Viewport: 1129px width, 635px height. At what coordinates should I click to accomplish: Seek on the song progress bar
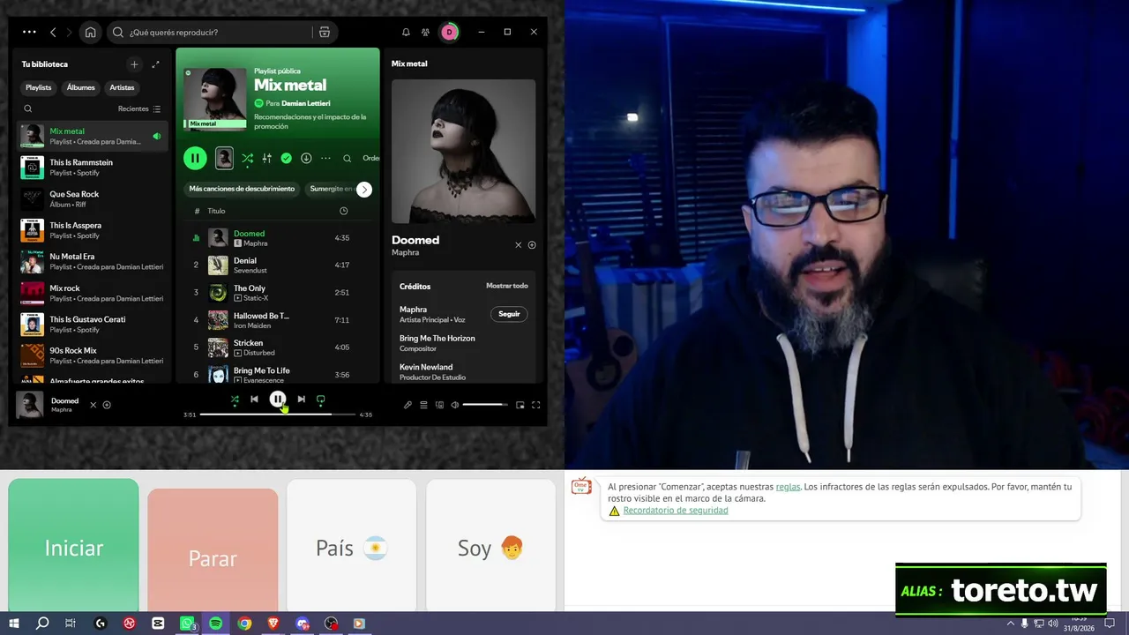tap(278, 414)
